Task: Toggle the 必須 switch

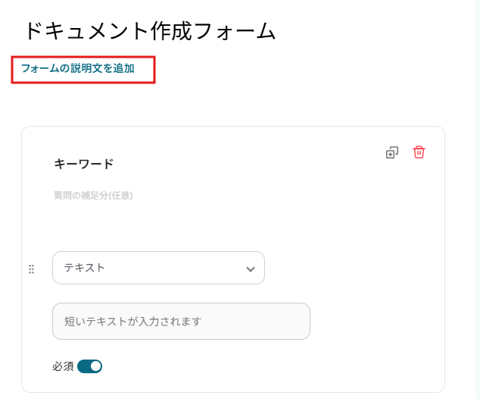Action: point(89,366)
